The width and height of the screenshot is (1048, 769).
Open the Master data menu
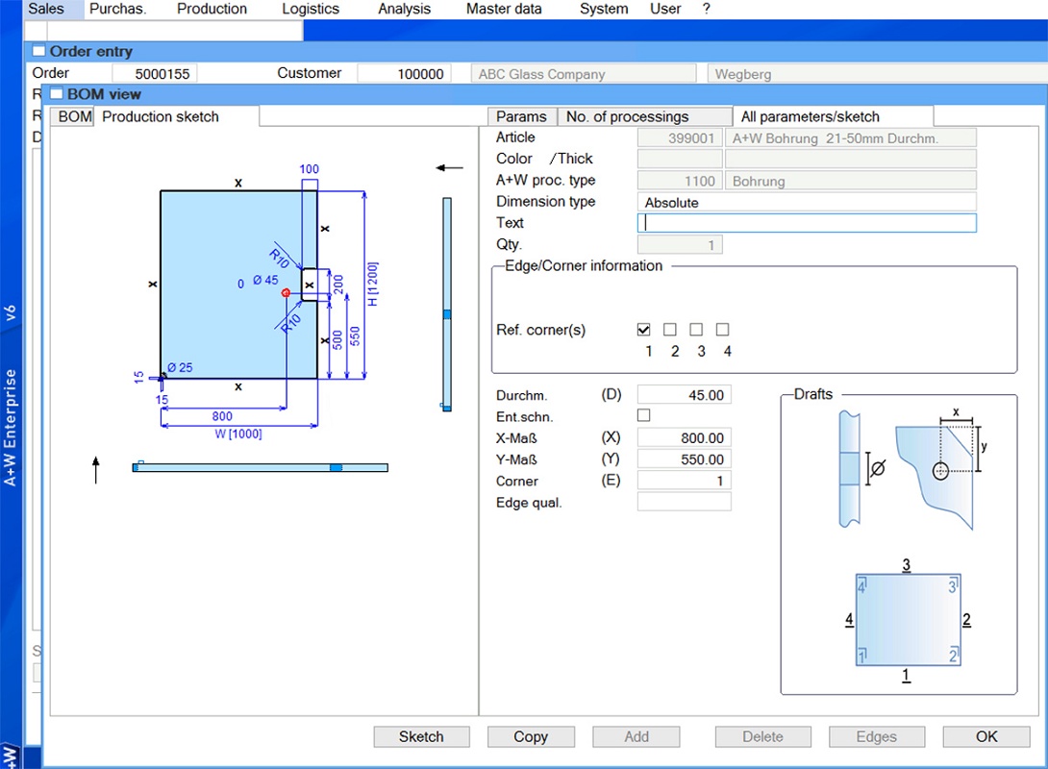point(504,9)
